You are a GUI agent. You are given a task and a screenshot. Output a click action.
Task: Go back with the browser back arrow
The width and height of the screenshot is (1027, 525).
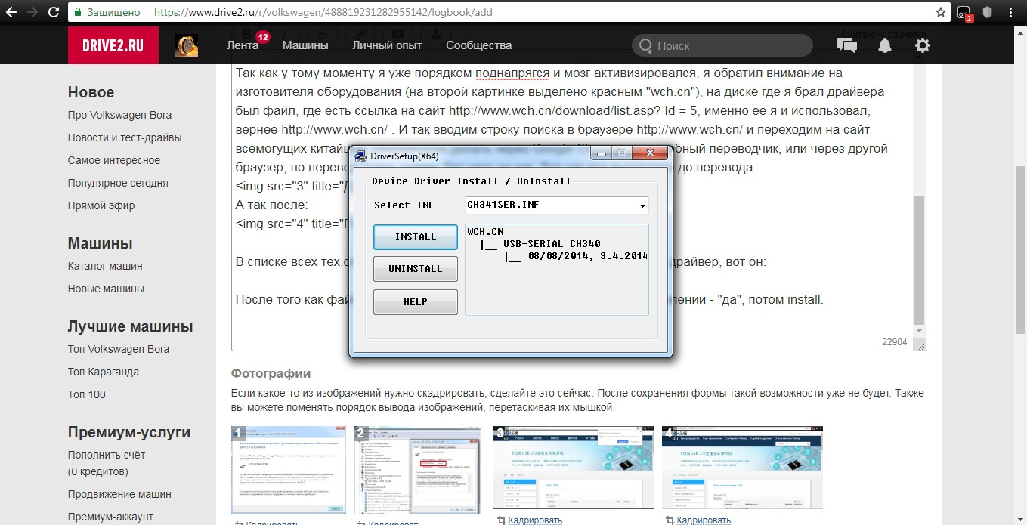tap(12, 13)
